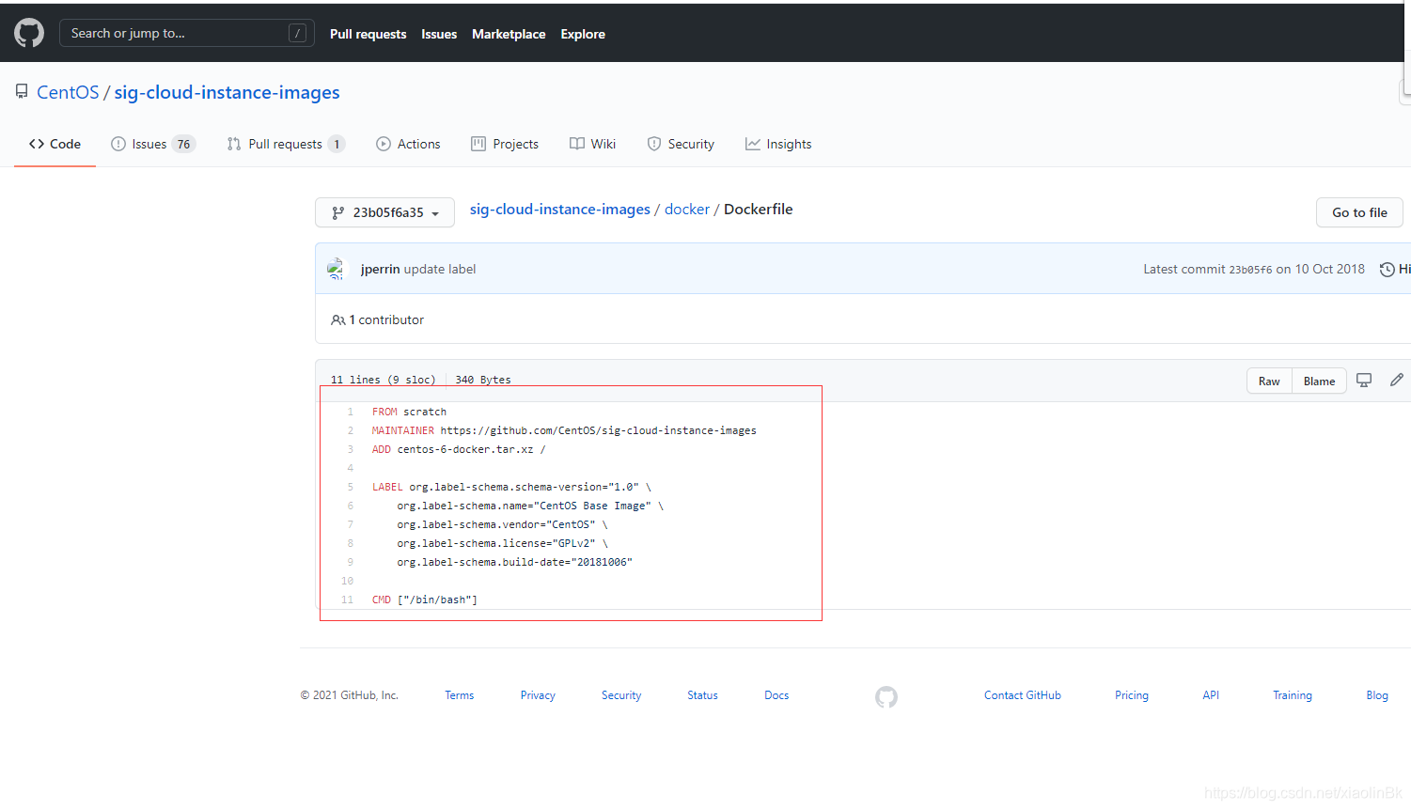The width and height of the screenshot is (1411, 810).
Task: Select line number 11 of Dockerfile
Action: (x=347, y=600)
